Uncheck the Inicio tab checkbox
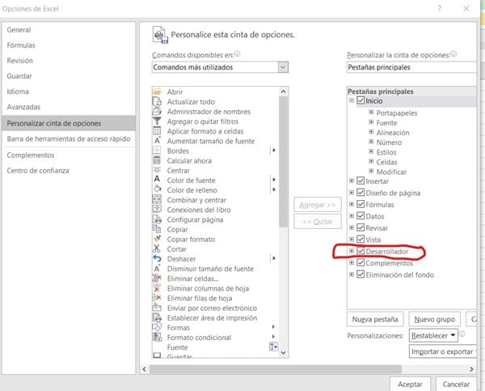 [x=361, y=100]
